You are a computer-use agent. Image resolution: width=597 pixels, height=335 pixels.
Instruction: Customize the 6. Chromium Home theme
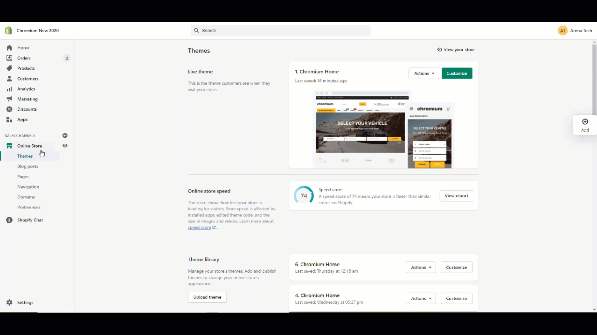pos(456,268)
